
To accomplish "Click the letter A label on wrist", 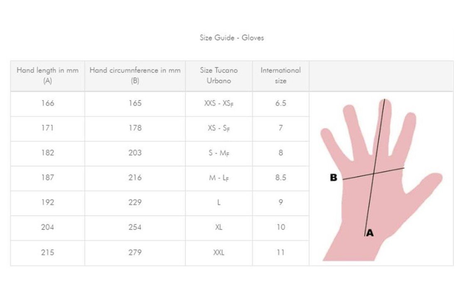I will (x=370, y=233).
